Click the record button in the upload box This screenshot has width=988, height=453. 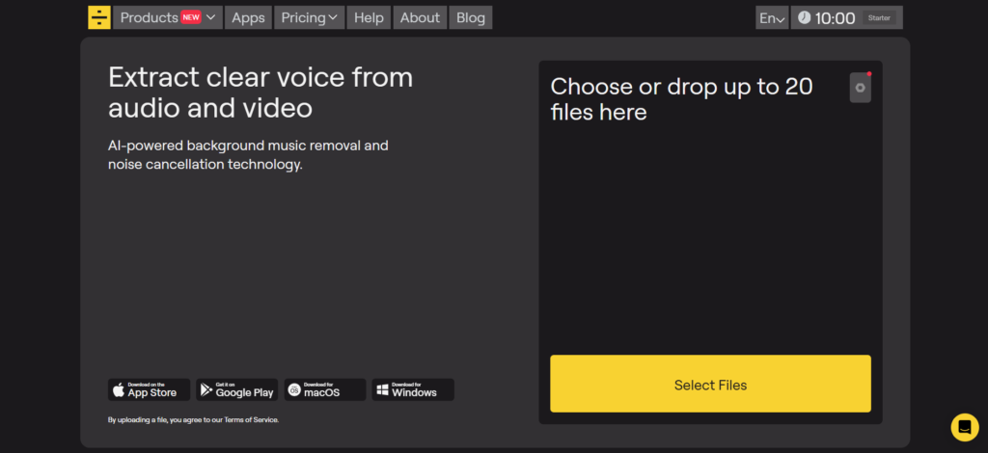click(860, 88)
